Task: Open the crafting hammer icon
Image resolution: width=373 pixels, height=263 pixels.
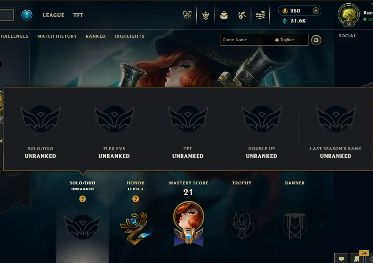Action: [x=242, y=15]
